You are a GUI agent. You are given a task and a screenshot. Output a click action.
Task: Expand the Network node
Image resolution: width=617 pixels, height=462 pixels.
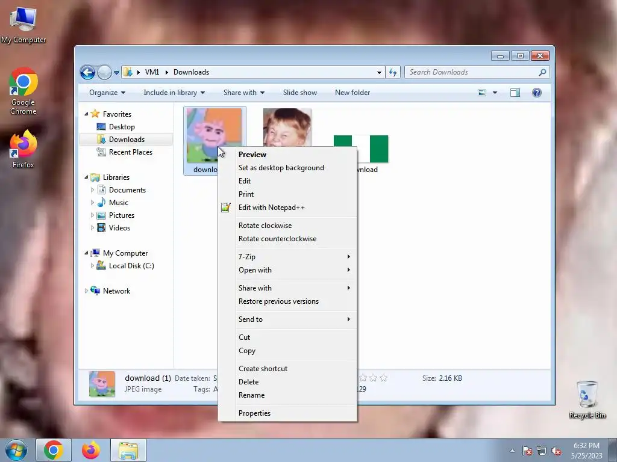click(86, 291)
